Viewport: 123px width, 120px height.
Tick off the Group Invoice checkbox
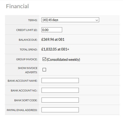pos(44,59)
